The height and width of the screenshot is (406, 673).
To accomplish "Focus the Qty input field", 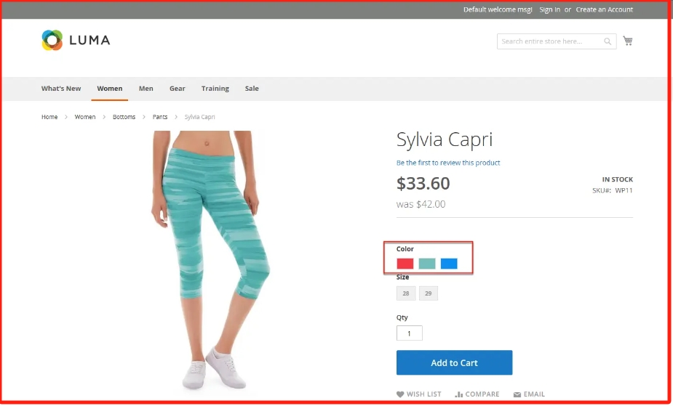I will pyautogui.click(x=410, y=333).
